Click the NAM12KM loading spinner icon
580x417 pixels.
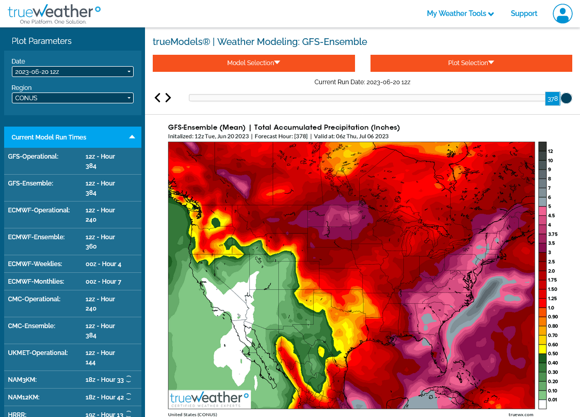pos(128,397)
